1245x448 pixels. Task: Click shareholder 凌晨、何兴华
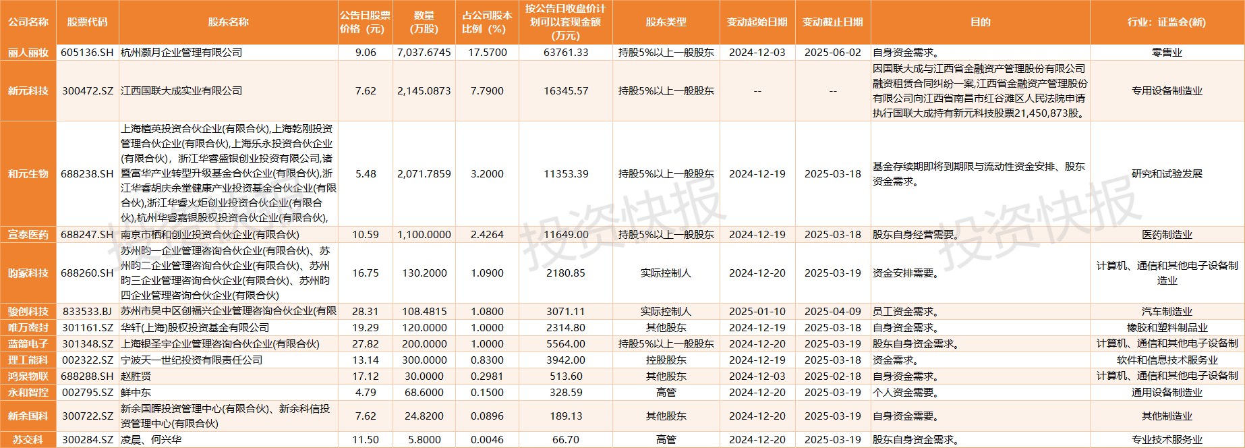click(x=151, y=440)
